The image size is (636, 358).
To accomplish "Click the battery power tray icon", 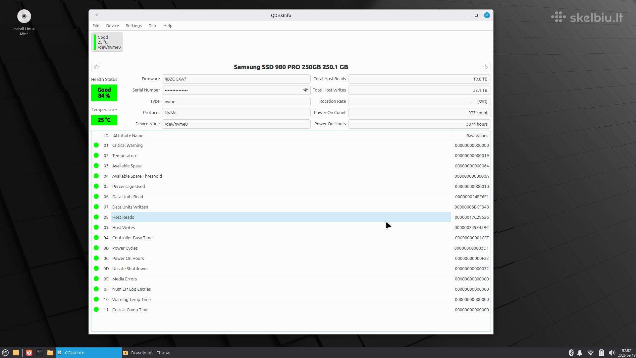I will pyautogui.click(x=602, y=353).
